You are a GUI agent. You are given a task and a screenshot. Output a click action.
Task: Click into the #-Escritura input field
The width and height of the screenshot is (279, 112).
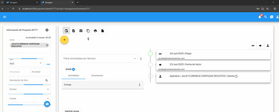pos(18,72)
